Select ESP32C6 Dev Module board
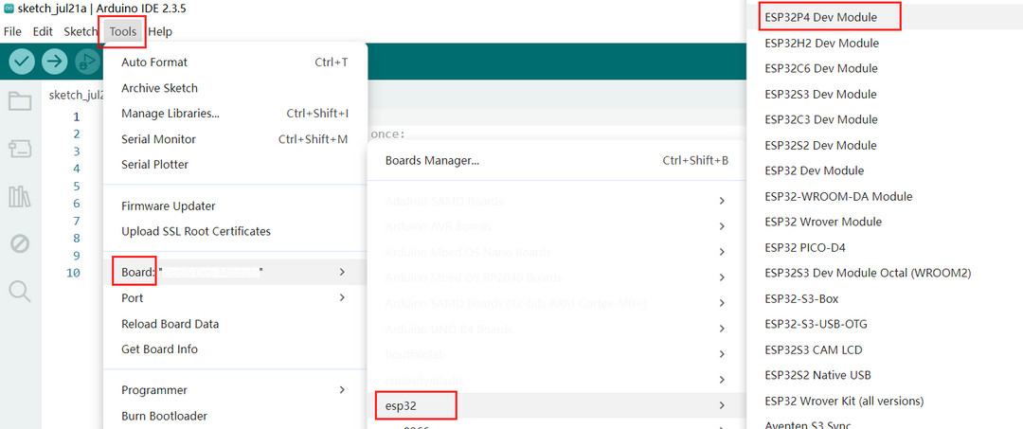 (x=885, y=68)
